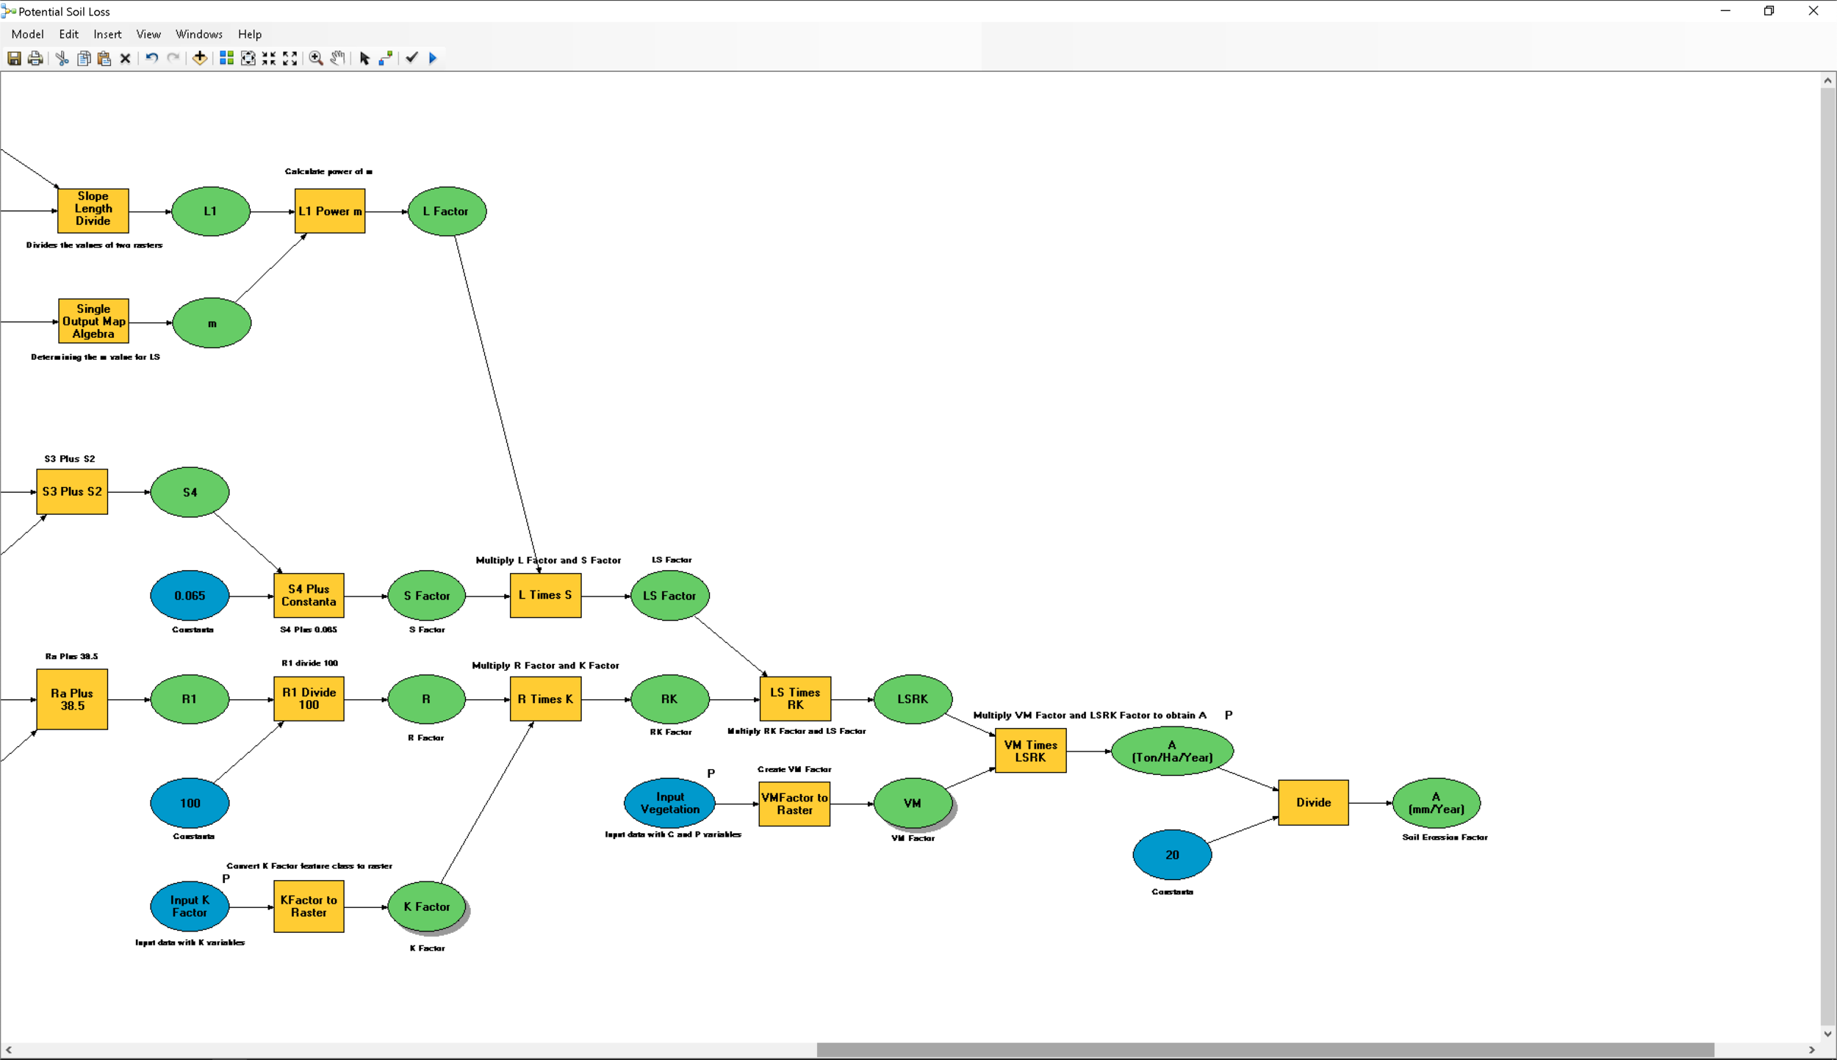
Task: Click the Undo arrow icon
Action: click(x=151, y=58)
